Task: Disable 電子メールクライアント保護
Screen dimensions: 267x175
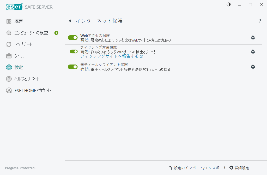Action: coord(72,67)
